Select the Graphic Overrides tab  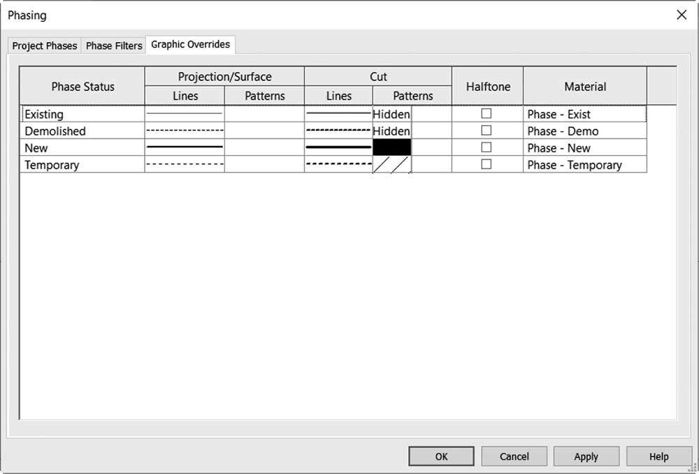point(190,45)
